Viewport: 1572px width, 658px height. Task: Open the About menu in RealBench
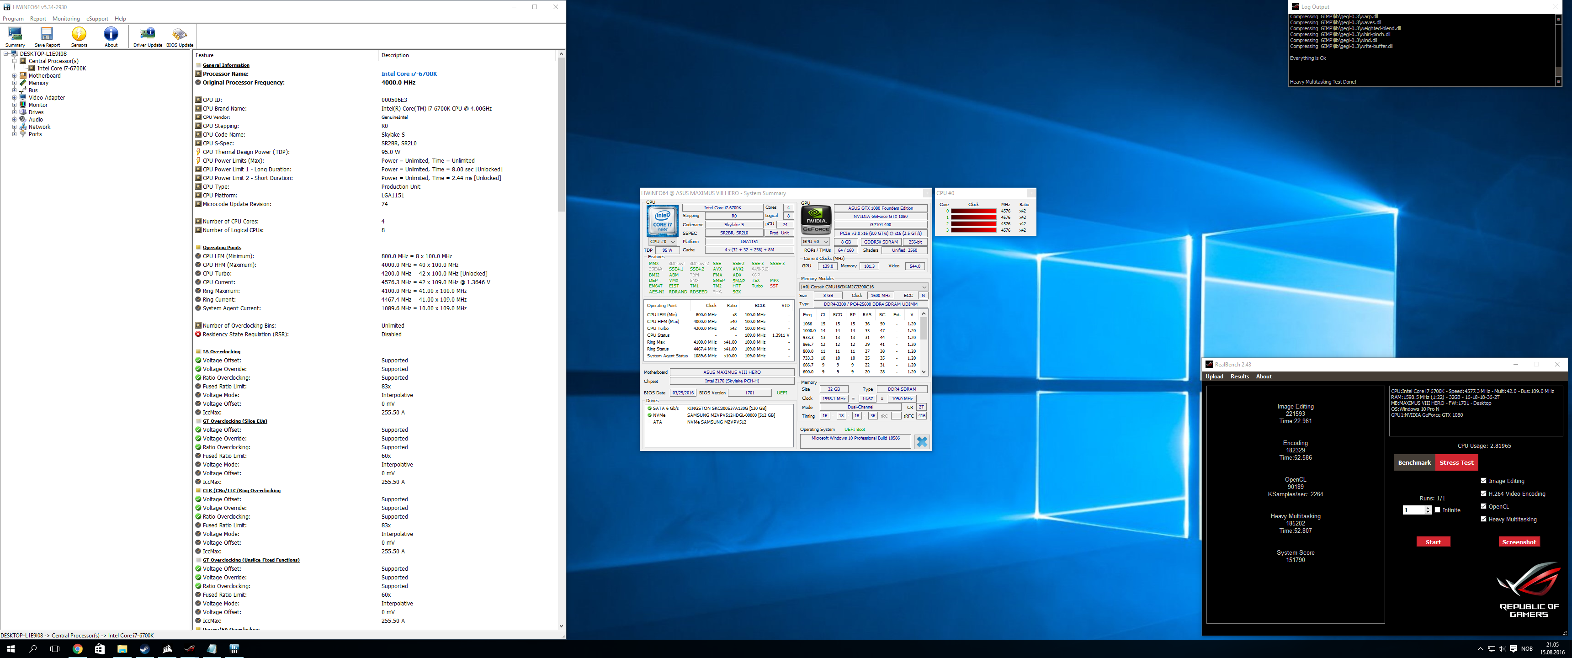(x=1264, y=377)
